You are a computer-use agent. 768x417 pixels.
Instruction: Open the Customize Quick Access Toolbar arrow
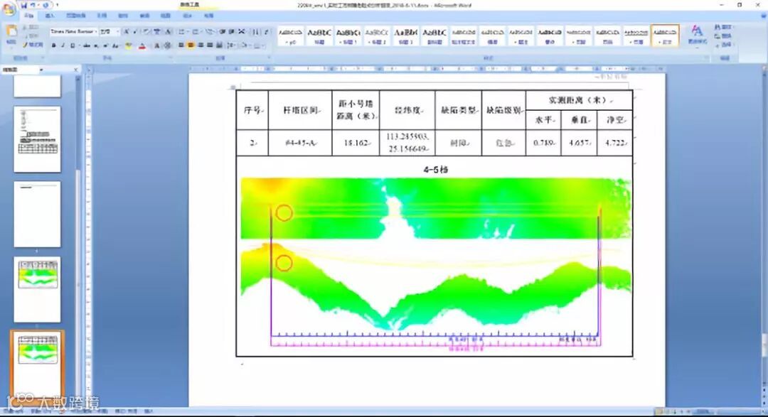[57, 6]
